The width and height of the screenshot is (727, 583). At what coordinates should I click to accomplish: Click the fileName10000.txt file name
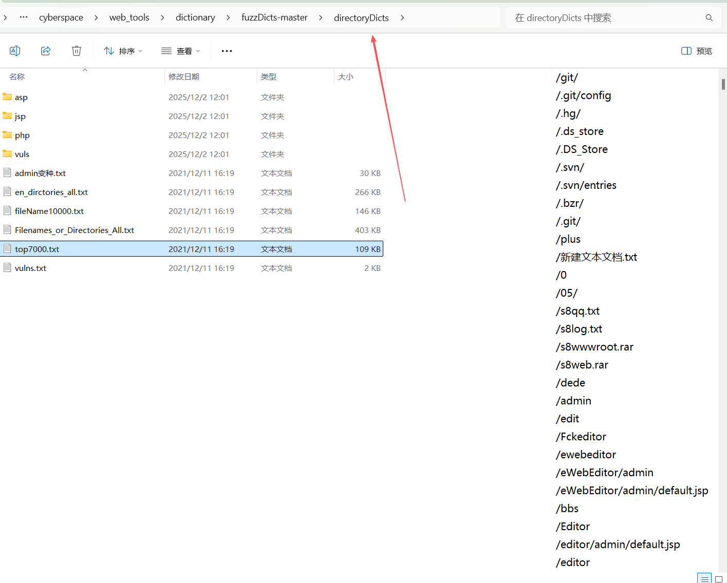tap(49, 211)
